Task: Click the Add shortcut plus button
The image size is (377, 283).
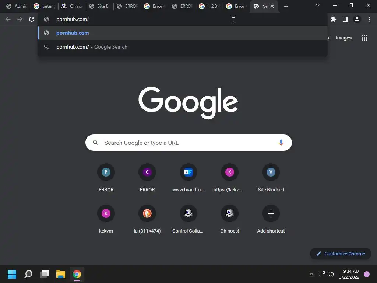Action: click(x=271, y=213)
